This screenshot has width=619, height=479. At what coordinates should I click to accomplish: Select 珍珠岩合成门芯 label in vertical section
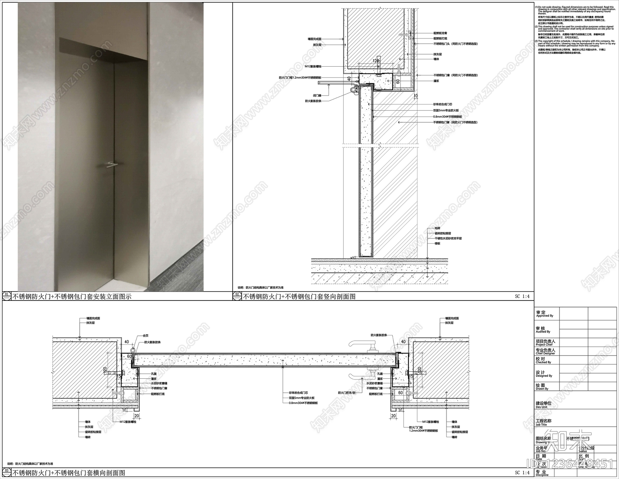tap(443, 105)
